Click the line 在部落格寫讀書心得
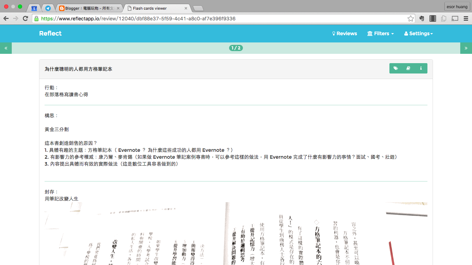The height and width of the screenshot is (265, 472). tap(66, 95)
